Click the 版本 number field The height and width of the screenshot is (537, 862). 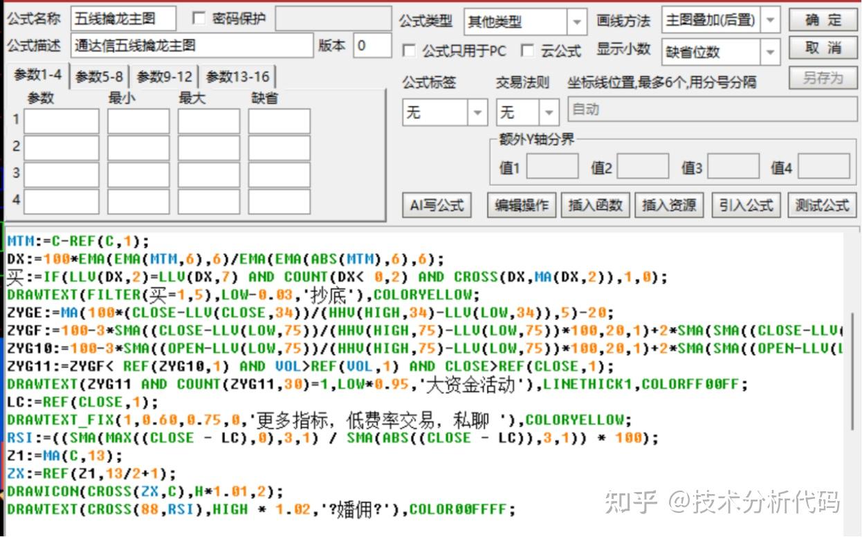coord(372,46)
